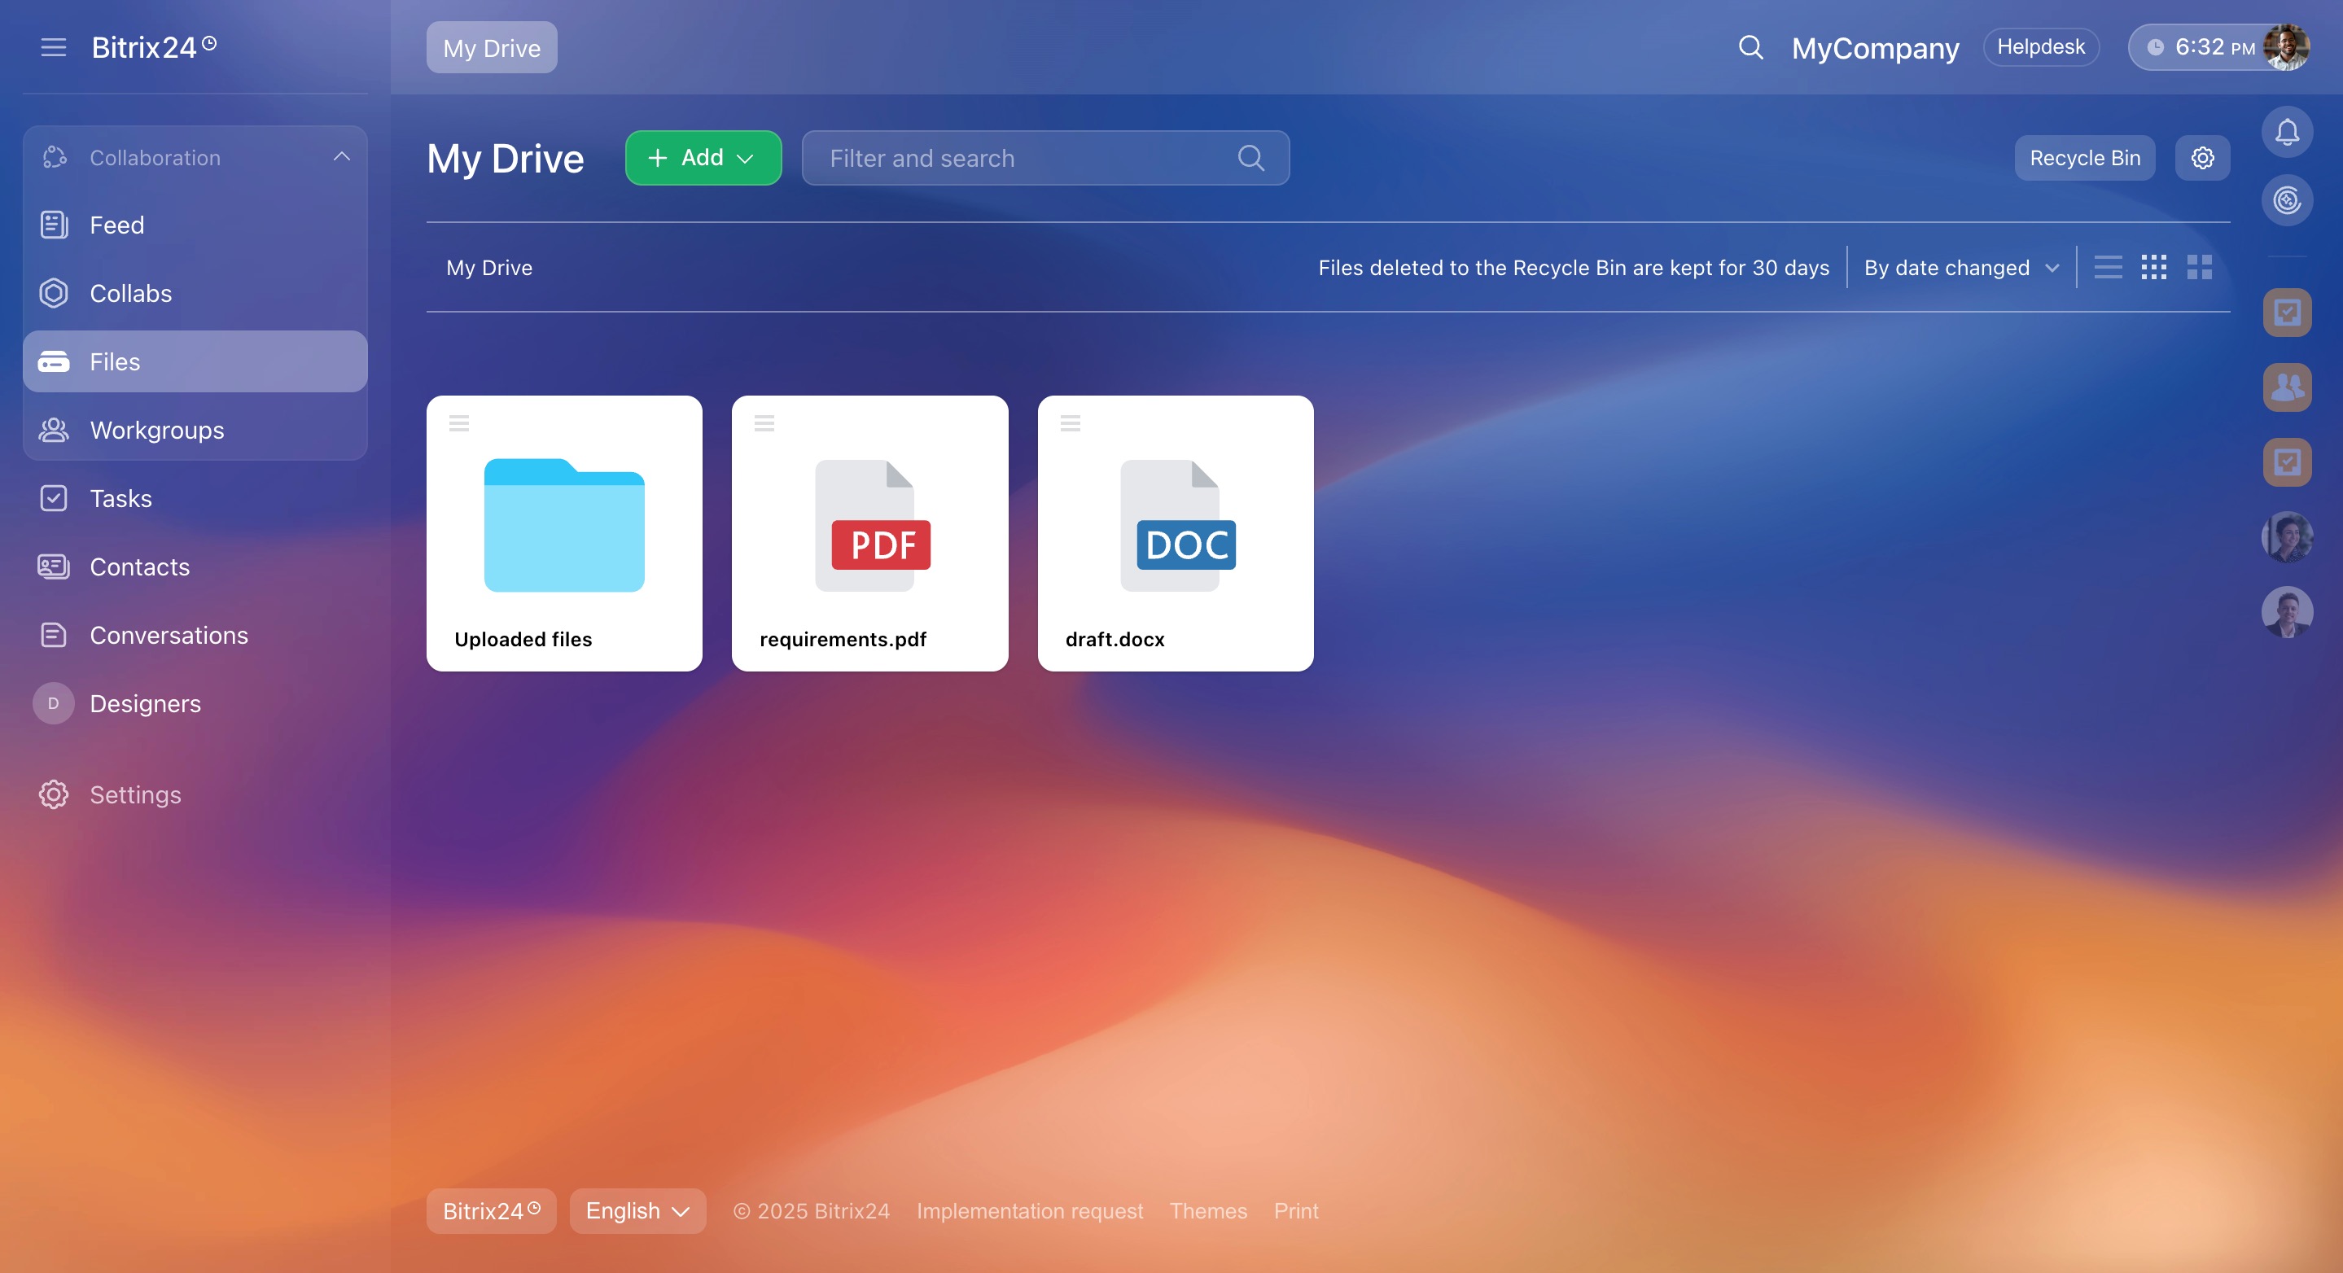This screenshot has width=2343, height=1273.
Task: Switch to large tile view
Action: coord(2198,267)
